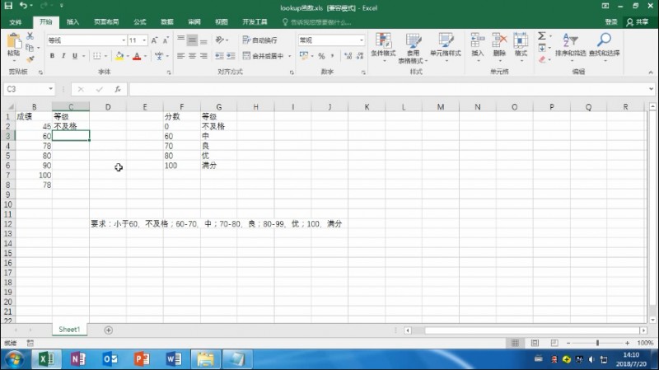Open the number format dropdown

(361, 40)
